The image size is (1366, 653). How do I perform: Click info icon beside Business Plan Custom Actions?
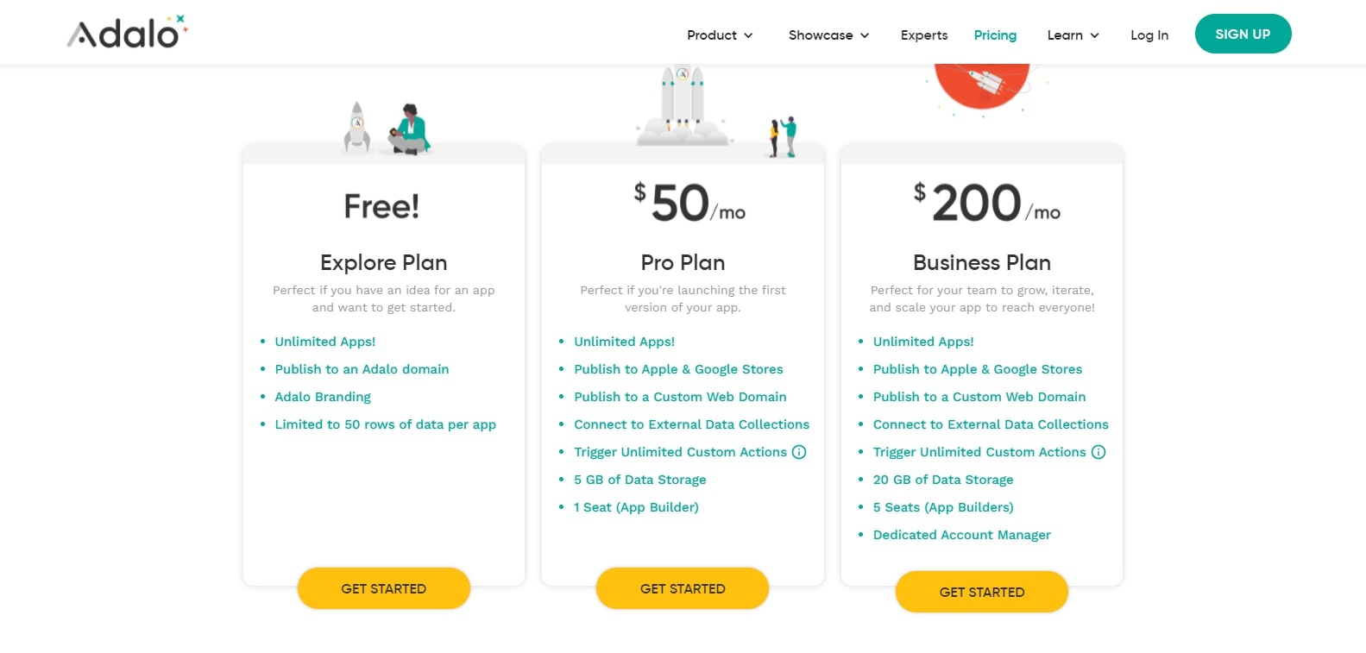click(1098, 452)
